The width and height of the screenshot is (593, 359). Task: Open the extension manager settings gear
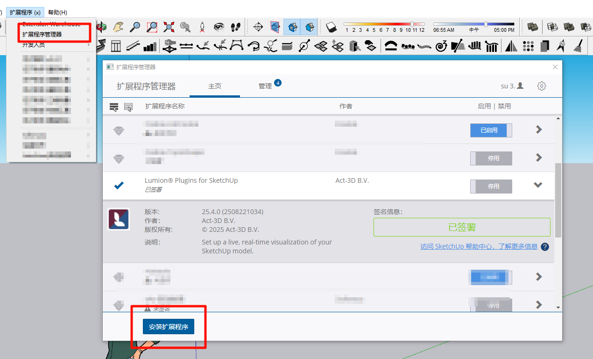point(541,86)
